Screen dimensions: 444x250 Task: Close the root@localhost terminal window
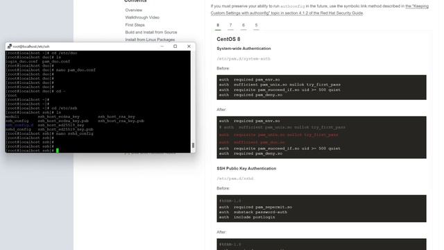pos(189,47)
